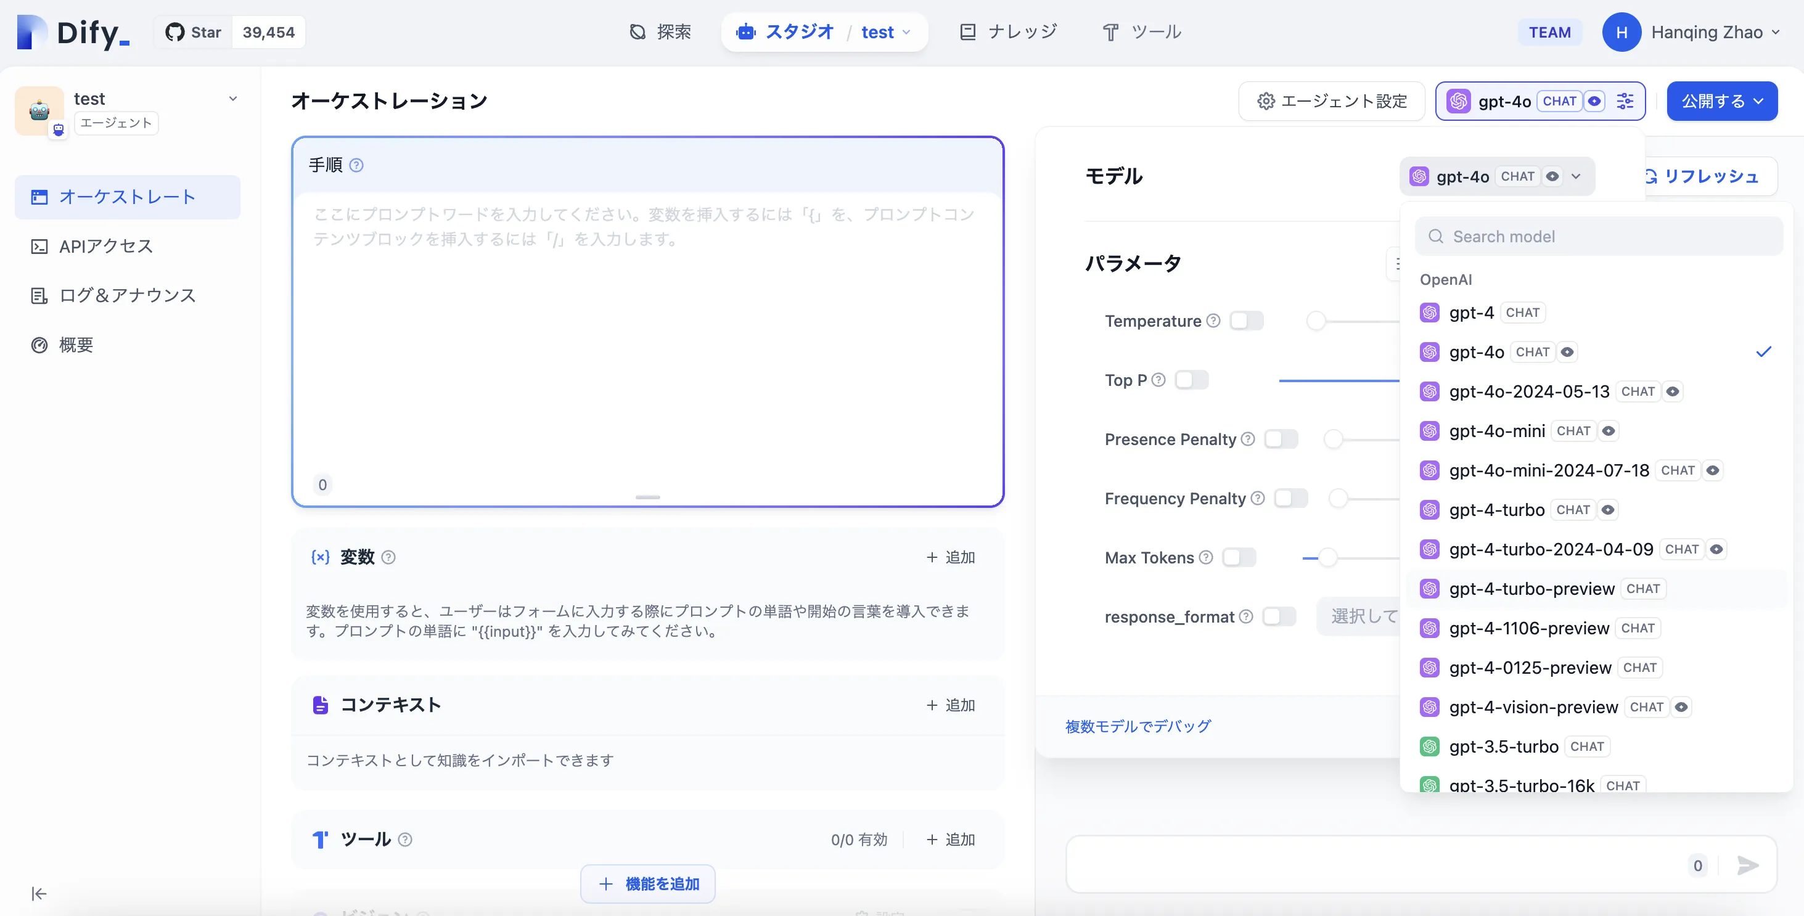Open the 公開する dropdown button
Viewport: 1804px width, 916px height.
tap(1721, 101)
